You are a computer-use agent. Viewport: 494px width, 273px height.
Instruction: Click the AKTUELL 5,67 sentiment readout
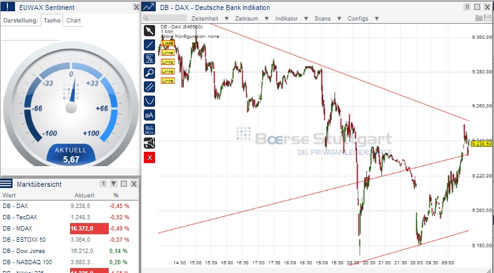pyautogui.click(x=71, y=155)
